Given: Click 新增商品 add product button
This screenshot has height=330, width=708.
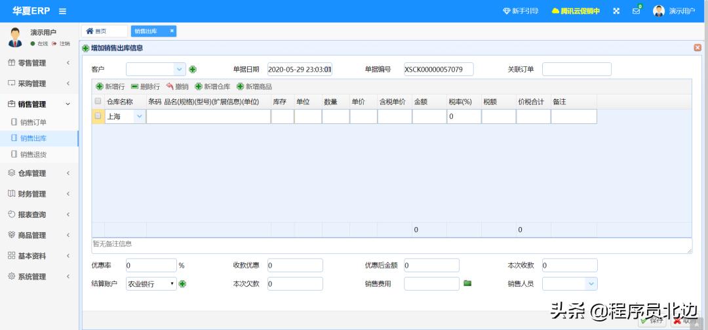Looking at the screenshot, I should (x=254, y=87).
